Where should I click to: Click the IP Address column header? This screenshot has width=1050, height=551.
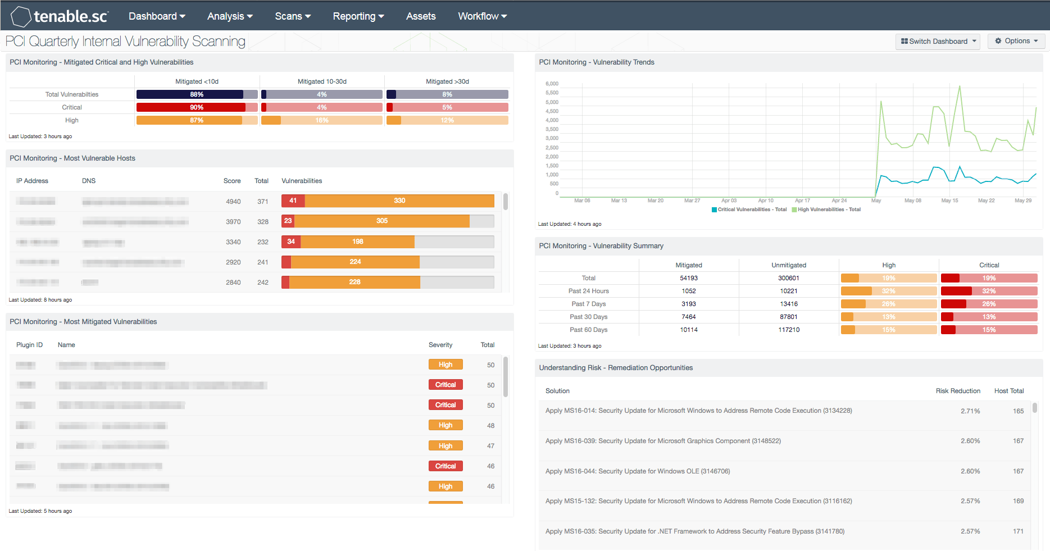(x=32, y=181)
